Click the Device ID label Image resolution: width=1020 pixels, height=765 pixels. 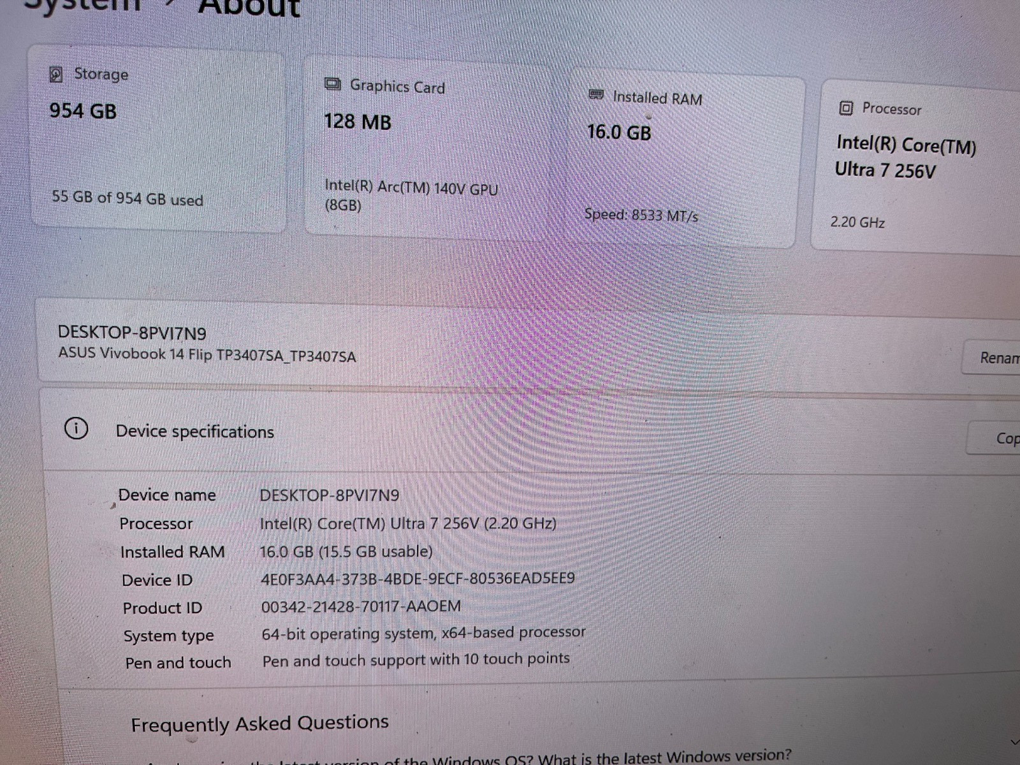(157, 580)
